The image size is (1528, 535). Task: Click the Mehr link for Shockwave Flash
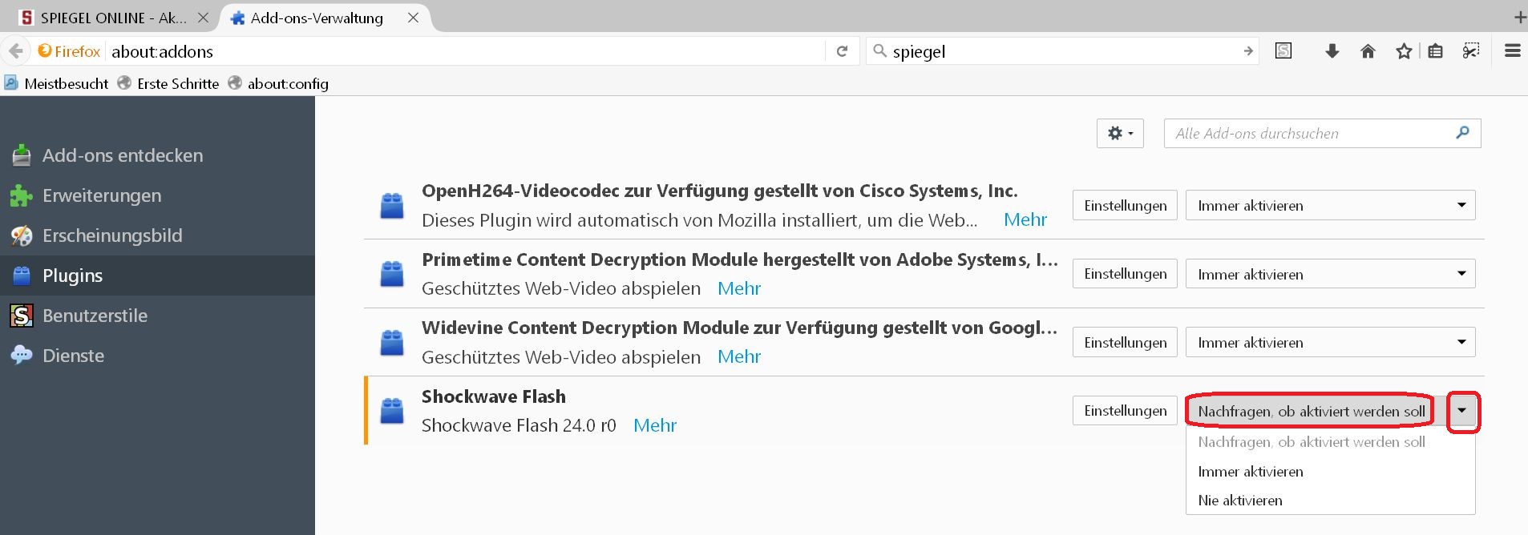point(655,425)
